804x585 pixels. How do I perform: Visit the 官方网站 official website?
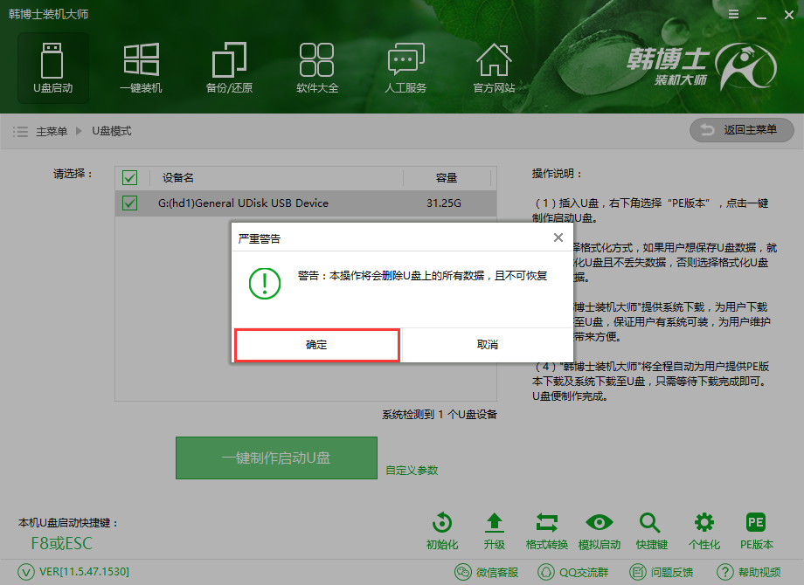coord(494,68)
